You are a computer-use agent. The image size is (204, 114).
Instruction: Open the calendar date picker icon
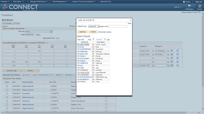pos(38,35)
